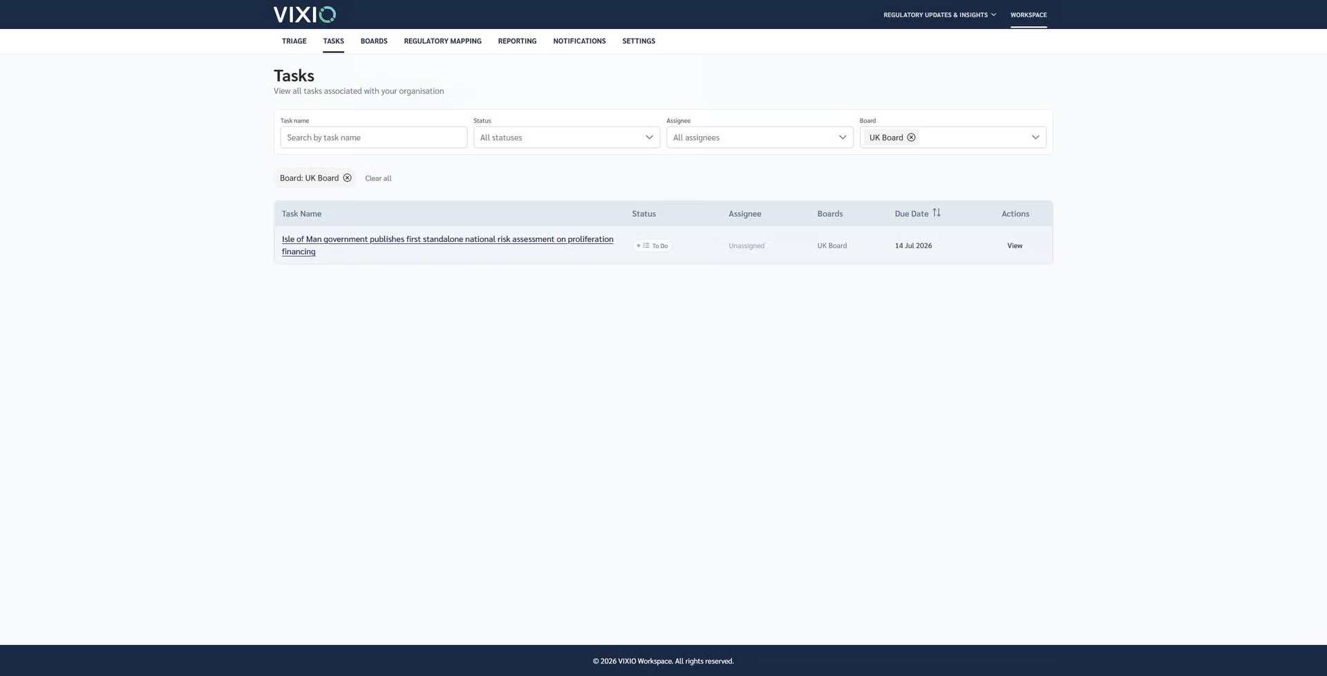Viewport: 1327px width, 676px height.
Task: Clear all active filters
Action: pos(378,178)
